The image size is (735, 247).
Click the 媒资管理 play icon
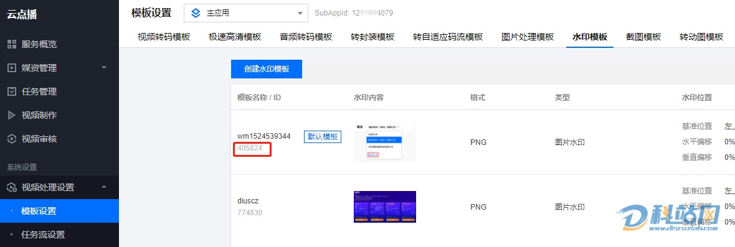click(12, 68)
